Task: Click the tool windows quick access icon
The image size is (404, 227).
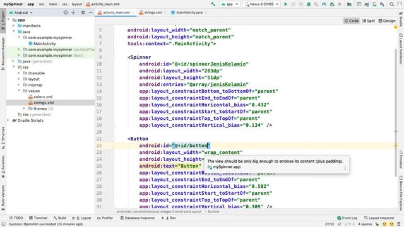Action: tap(3, 224)
